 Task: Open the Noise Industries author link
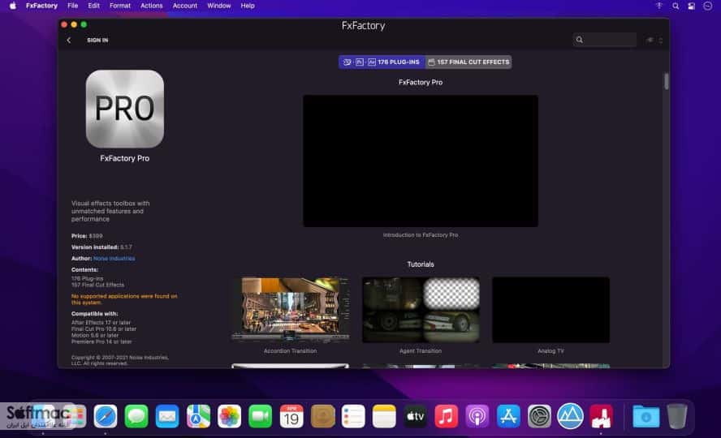[114, 259]
